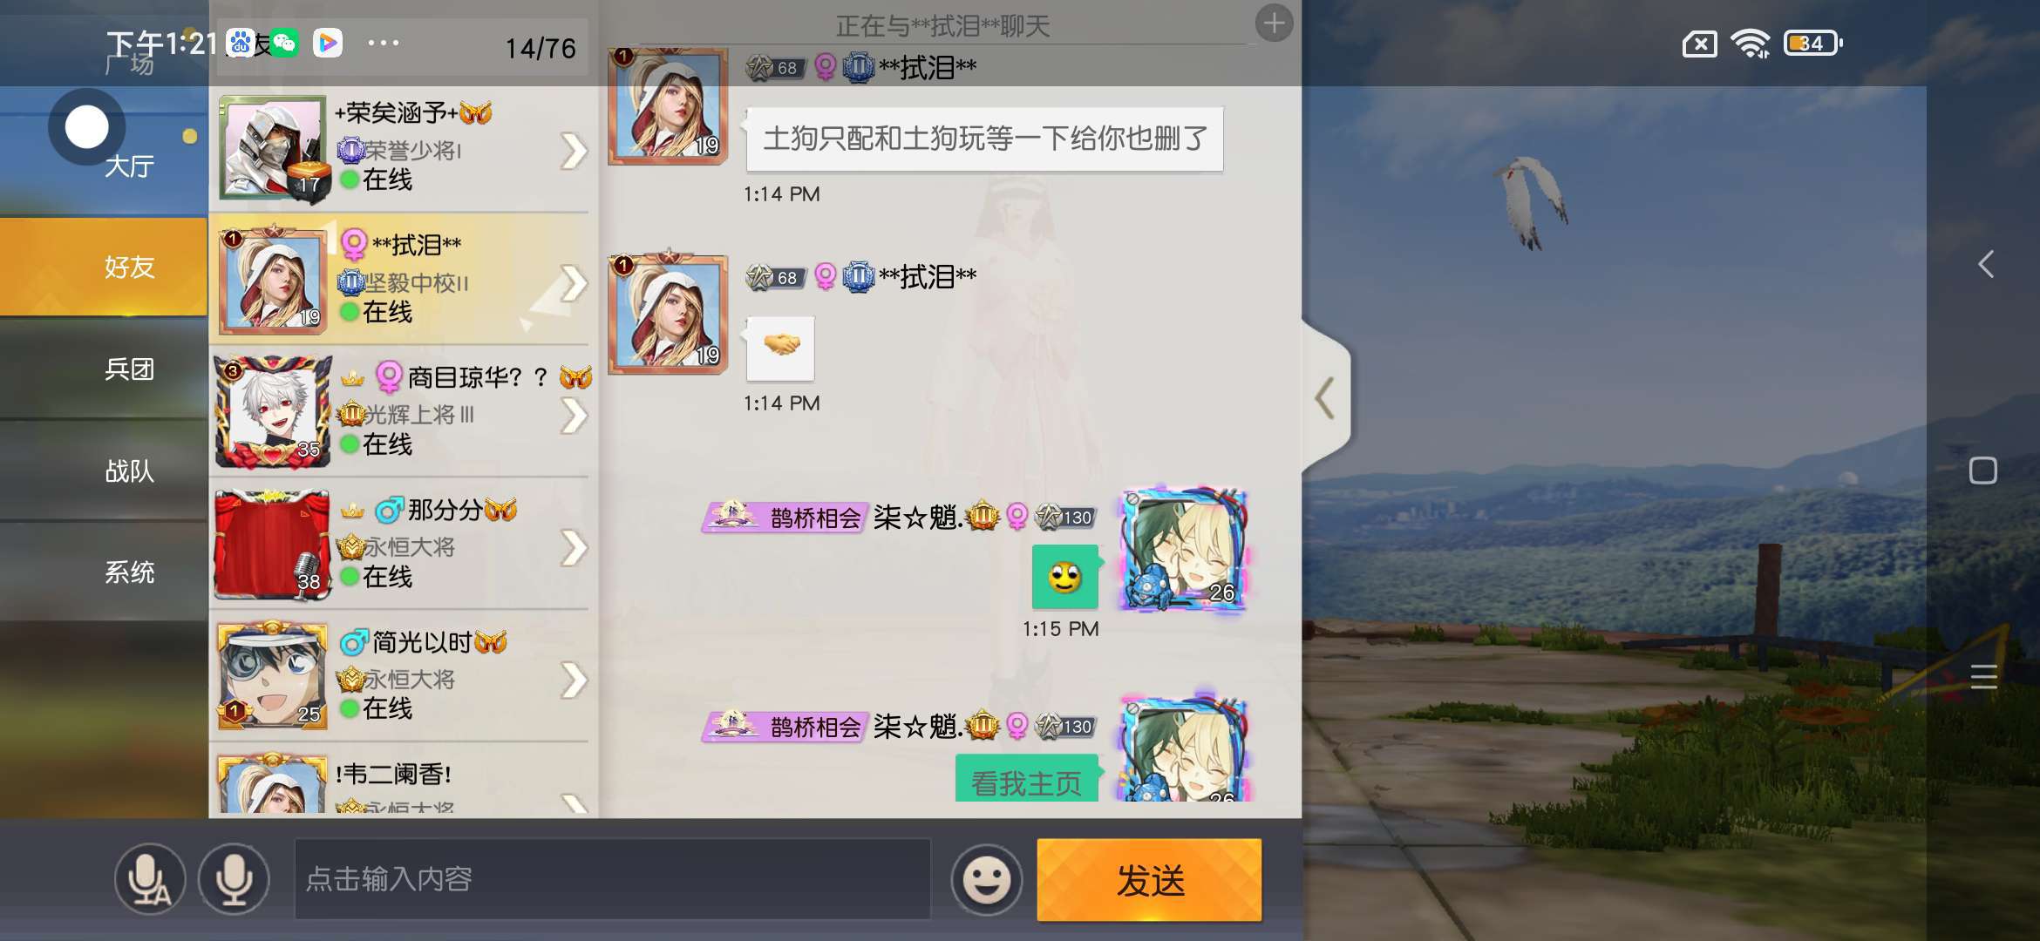The width and height of the screenshot is (2040, 941).
Task: Tap the Android back navigation arrow
Action: [x=1985, y=264]
